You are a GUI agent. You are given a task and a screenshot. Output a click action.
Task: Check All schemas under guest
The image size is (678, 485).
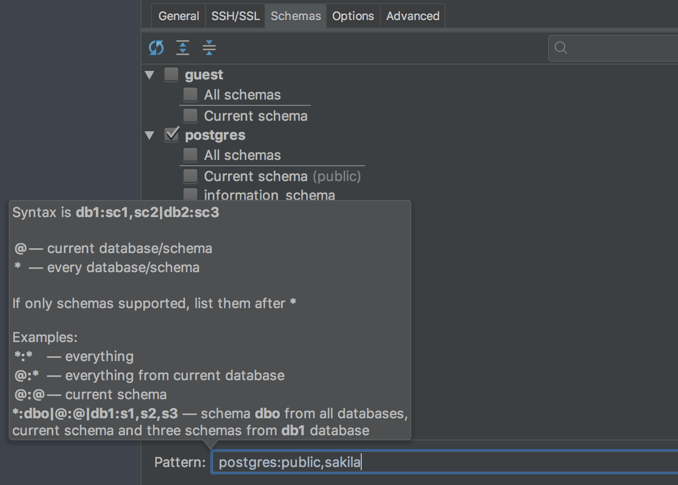pos(190,95)
